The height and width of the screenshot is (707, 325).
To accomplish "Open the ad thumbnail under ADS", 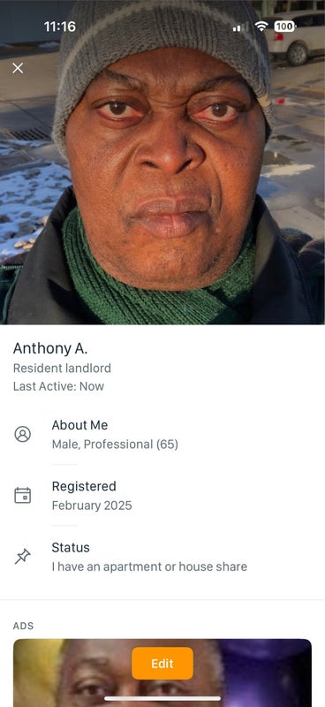I will (162, 673).
